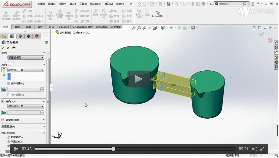This screenshot has width=279, height=158.
Task: Click the video progress bar slider
Action: [x=113, y=149]
